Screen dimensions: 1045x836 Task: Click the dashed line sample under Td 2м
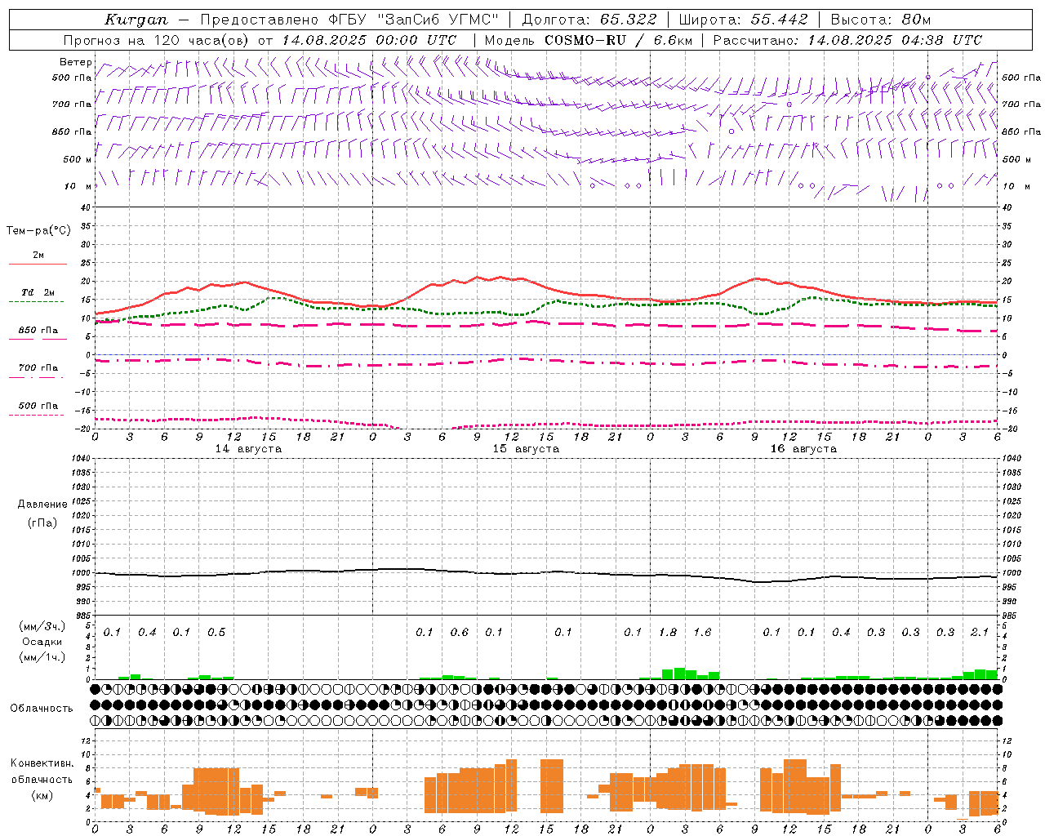(x=36, y=301)
